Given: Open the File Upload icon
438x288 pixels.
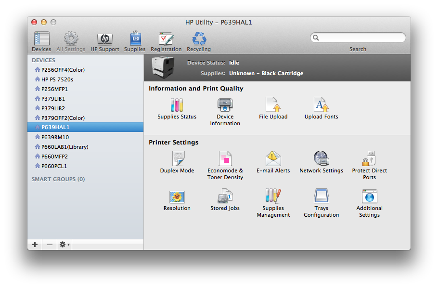Looking at the screenshot, I should (x=273, y=105).
